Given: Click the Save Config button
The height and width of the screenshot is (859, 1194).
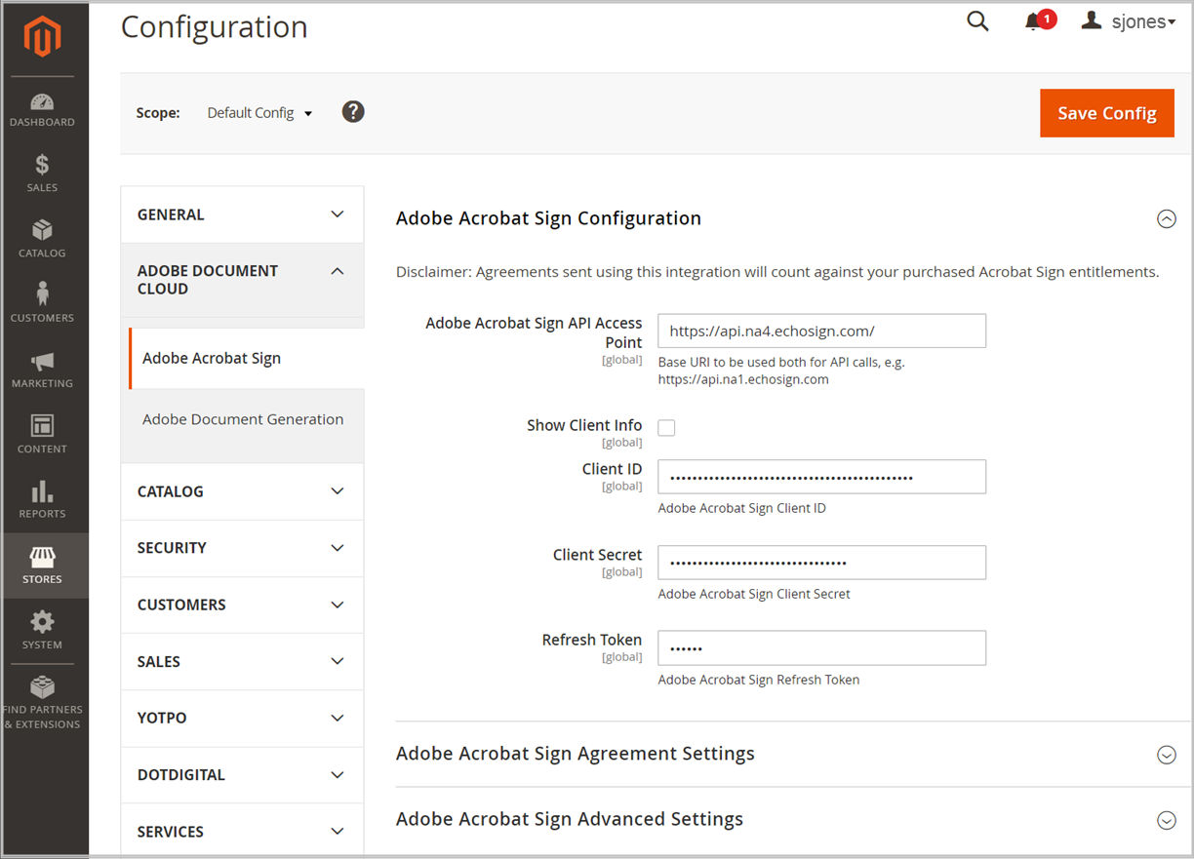Looking at the screenshot, I should point(1106,113).
